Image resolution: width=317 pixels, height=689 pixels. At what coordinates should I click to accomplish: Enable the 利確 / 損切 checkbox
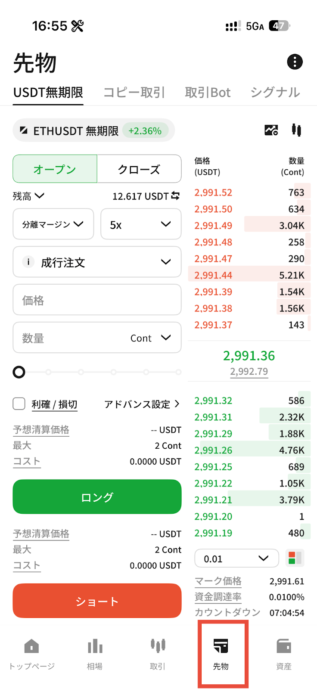[x=19, y=404]
